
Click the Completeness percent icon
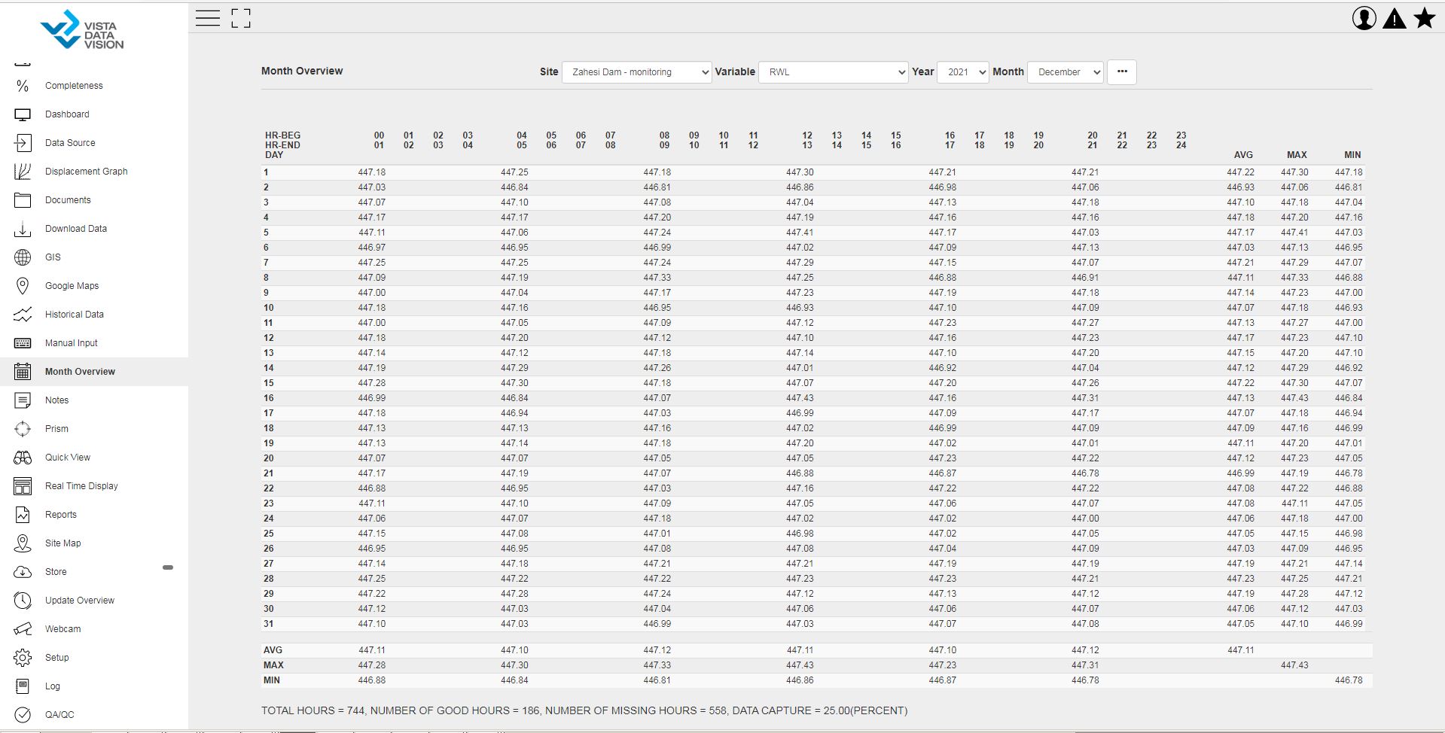(x=23, y=86)
